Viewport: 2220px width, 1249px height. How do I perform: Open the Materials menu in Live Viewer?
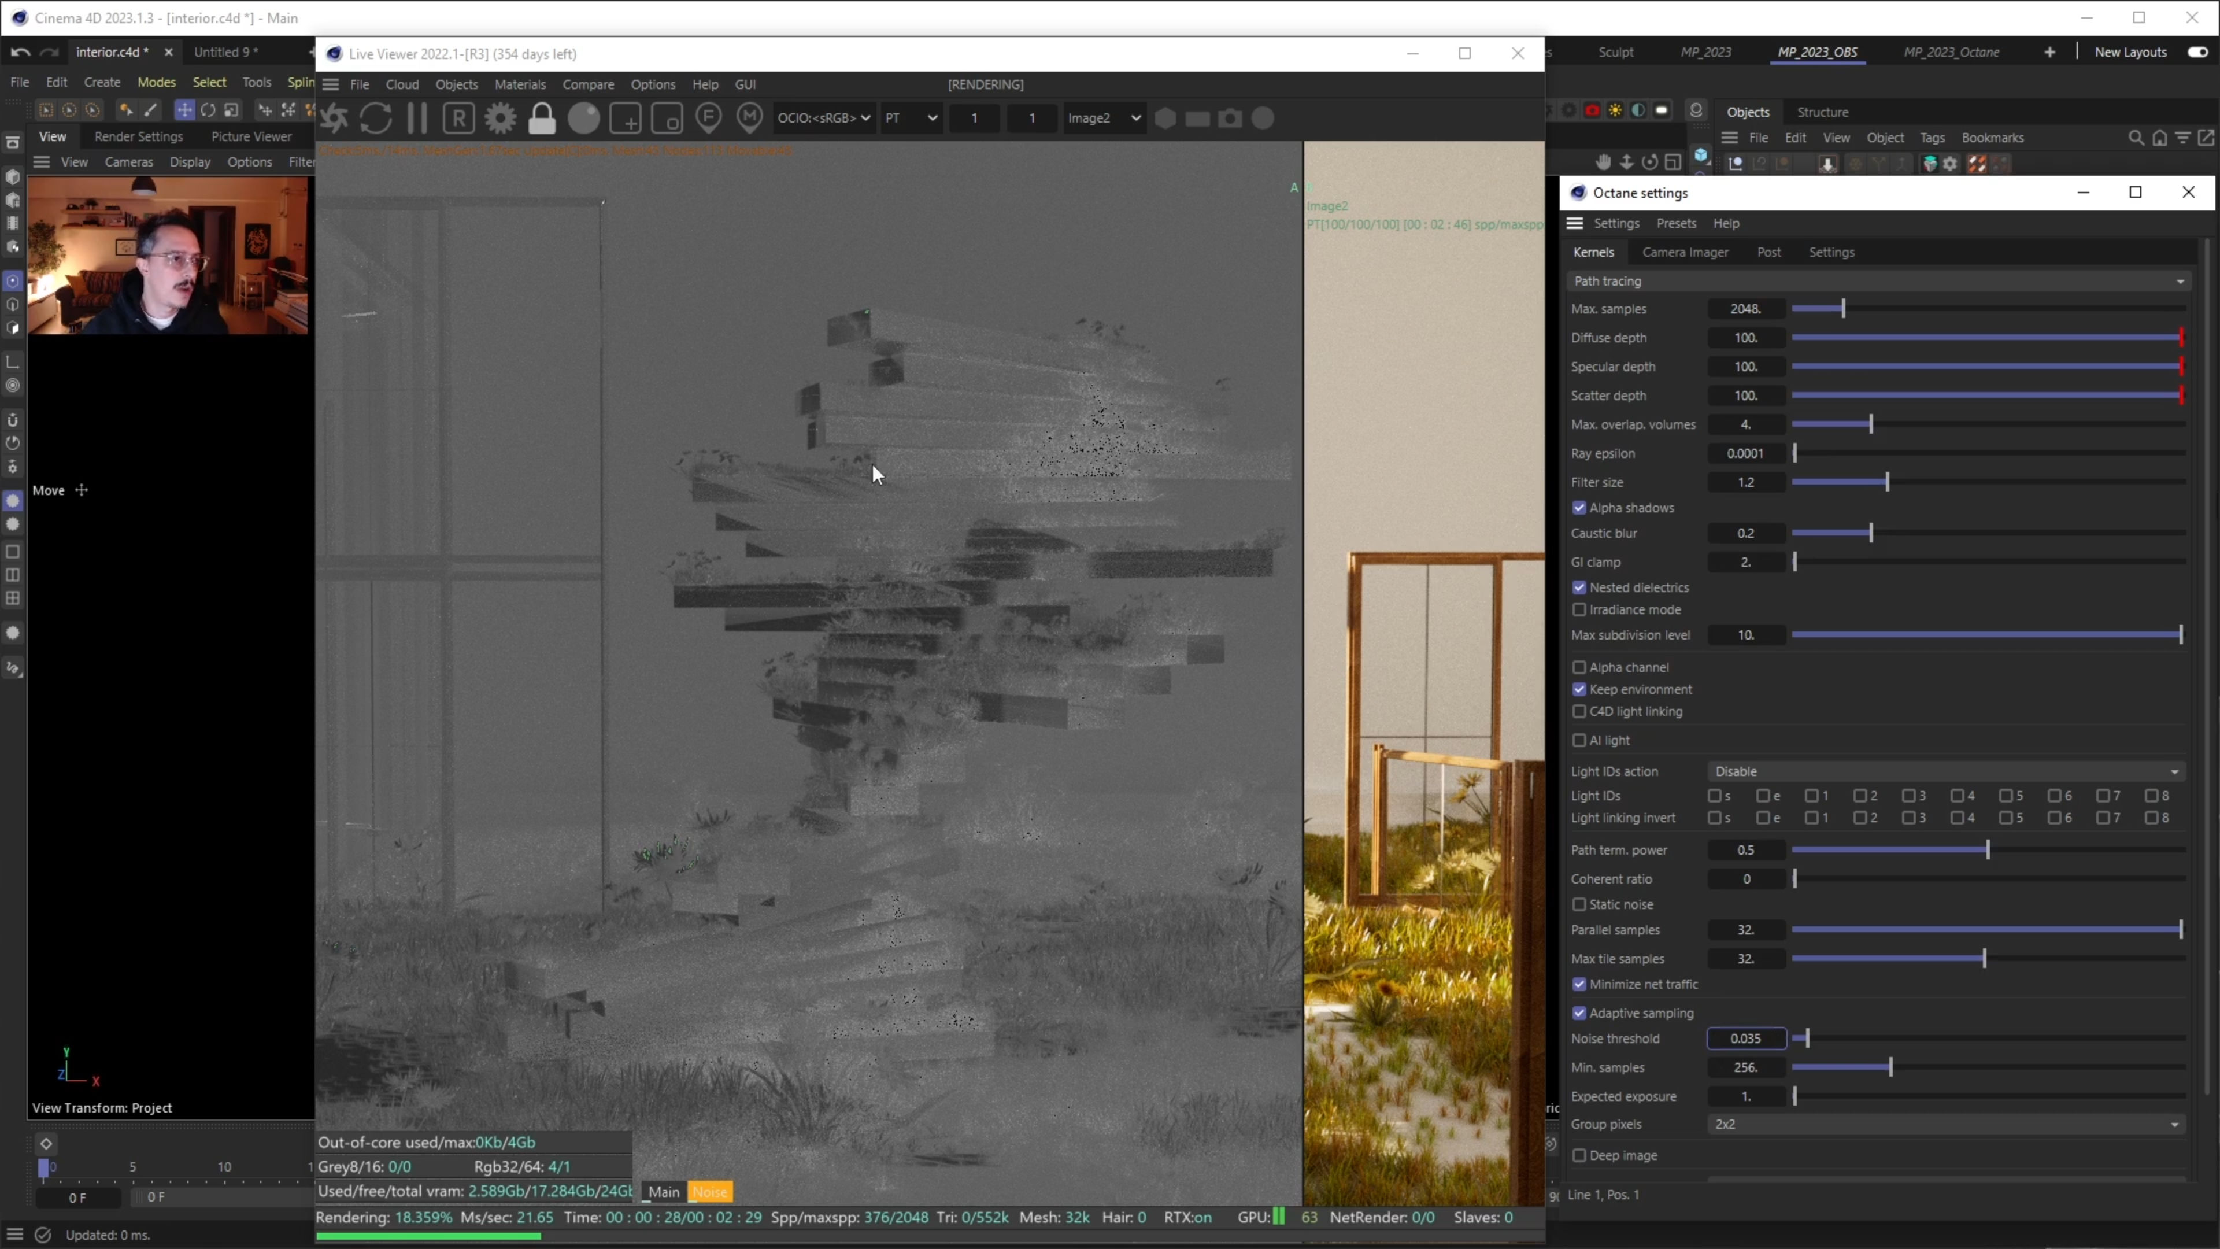[520, 84]
